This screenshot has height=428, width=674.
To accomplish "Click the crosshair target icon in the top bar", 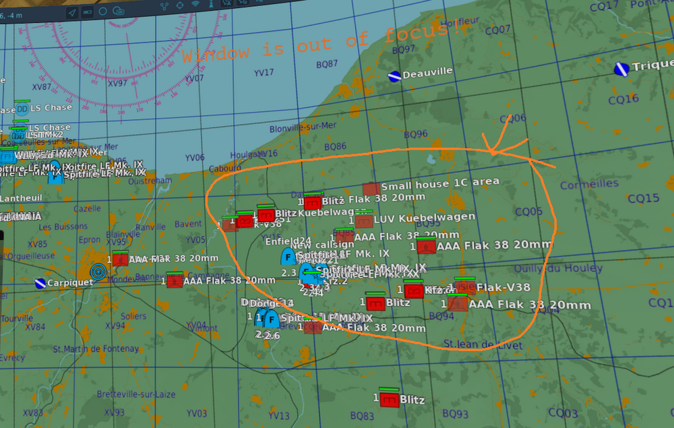I will point(180,5).
